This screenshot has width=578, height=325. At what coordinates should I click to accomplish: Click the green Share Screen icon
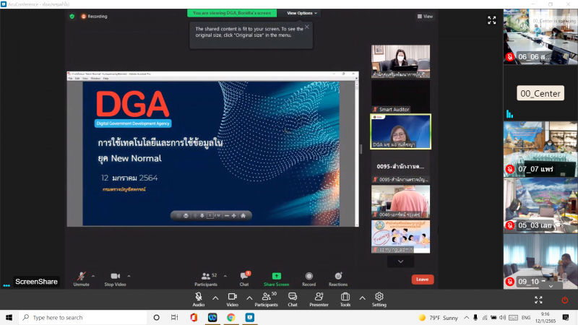(277, 276)
